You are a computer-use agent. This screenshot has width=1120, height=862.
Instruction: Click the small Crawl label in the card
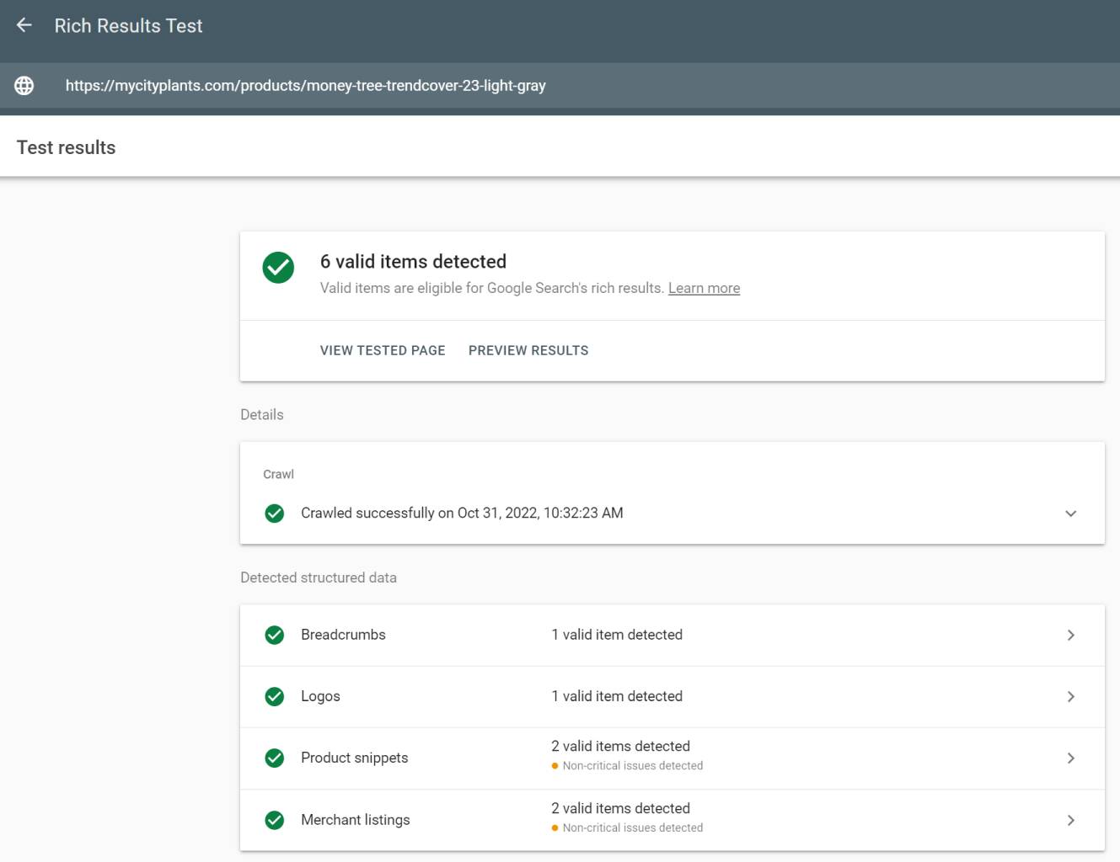[x=278, y=474]
